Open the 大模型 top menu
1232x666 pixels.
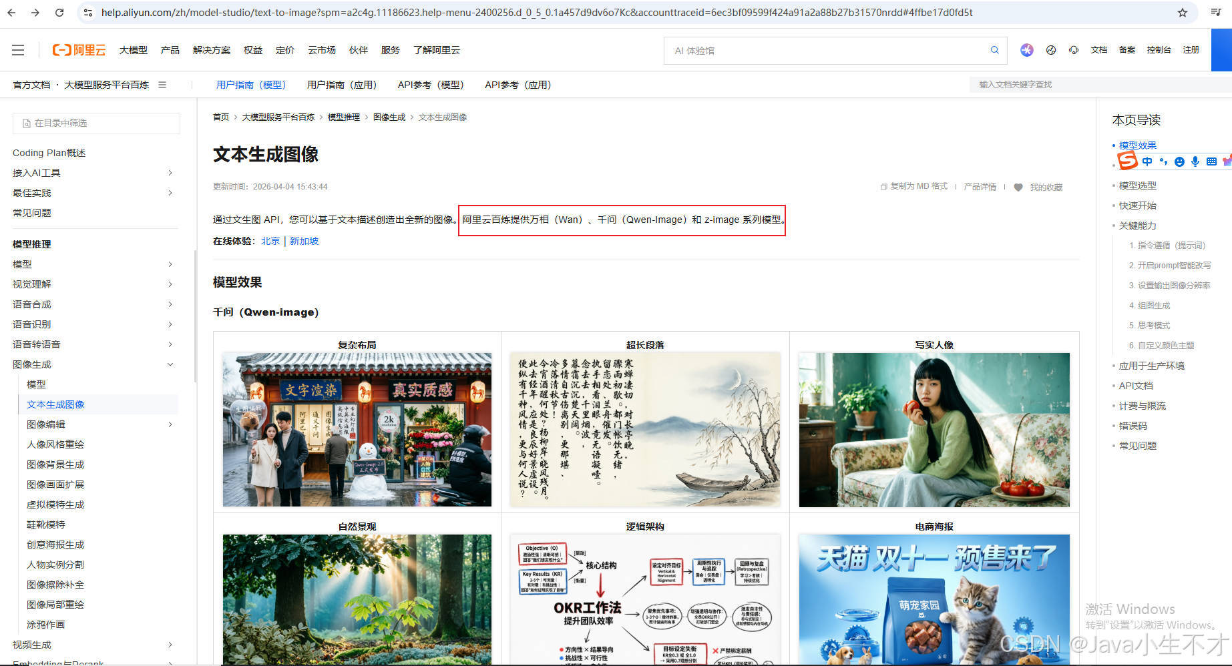tap(134, 50)
